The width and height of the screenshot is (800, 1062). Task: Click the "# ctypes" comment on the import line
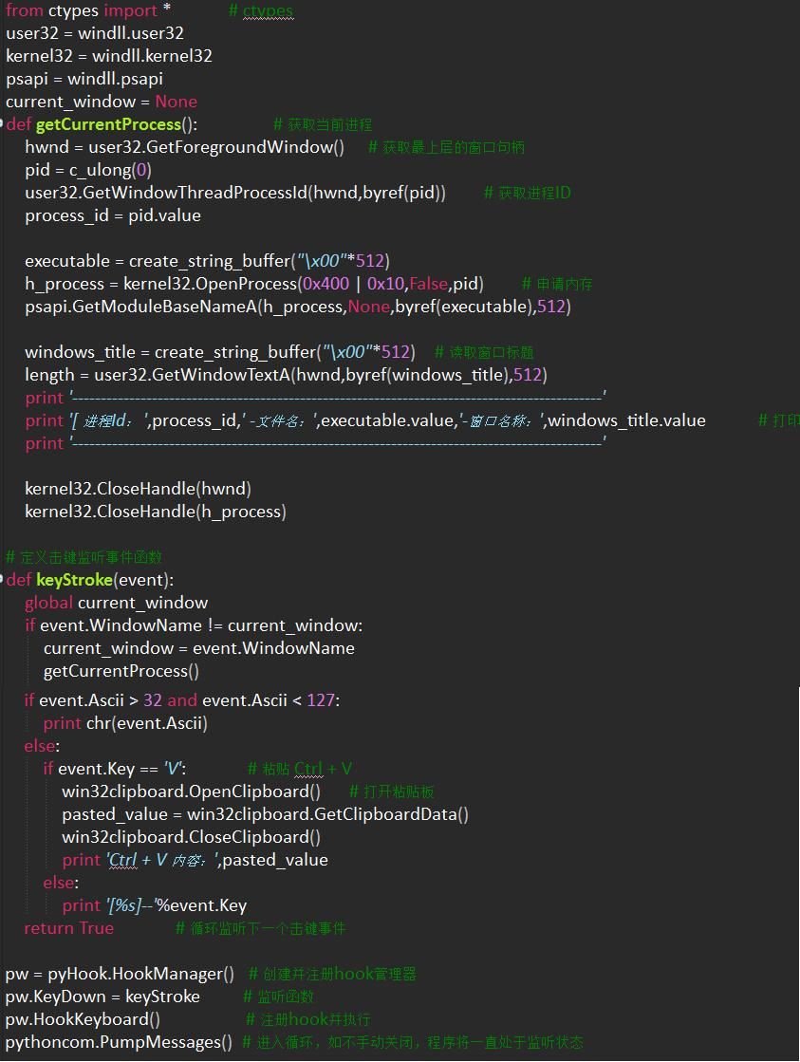tap(261, 10)
